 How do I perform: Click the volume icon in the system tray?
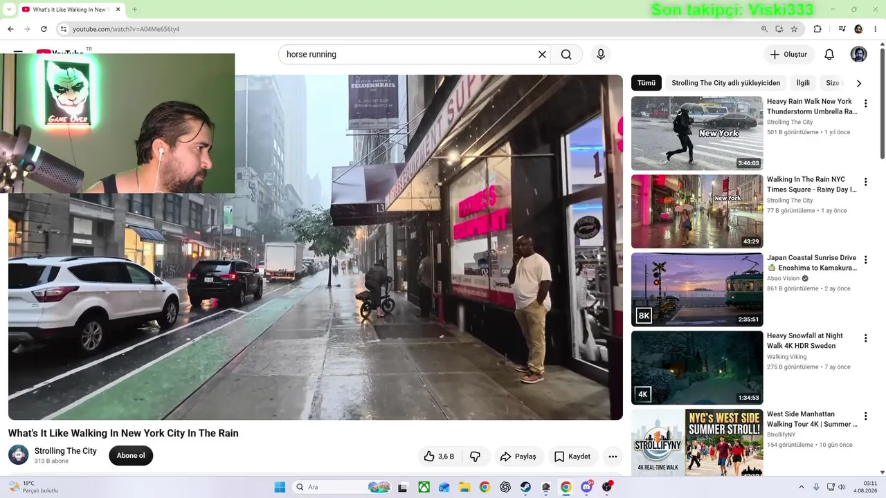[x=842, y=487]
